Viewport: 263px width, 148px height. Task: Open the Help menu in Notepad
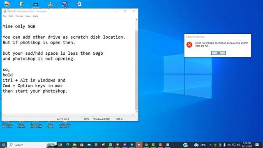(x=35, y=16)
